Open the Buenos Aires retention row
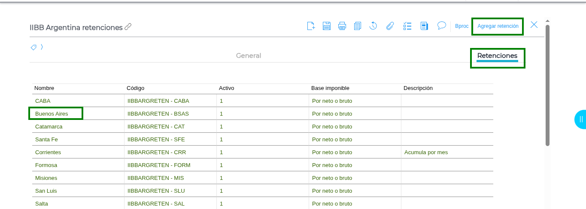This screenshot has width=586, height=209. coord(52,114)
